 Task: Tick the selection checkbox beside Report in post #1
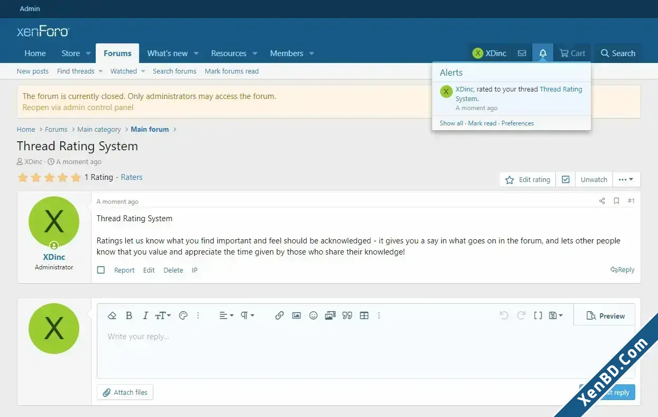pyautogui.click(x=101, y=270)
